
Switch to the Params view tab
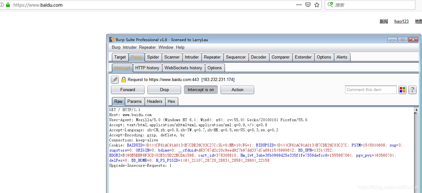[134, 102]
